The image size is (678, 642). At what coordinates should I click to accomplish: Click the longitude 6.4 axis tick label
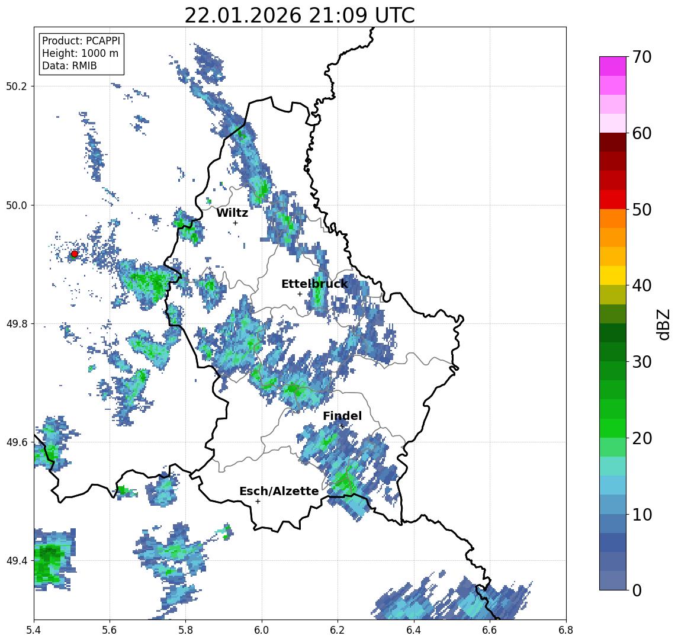(414, 630)
